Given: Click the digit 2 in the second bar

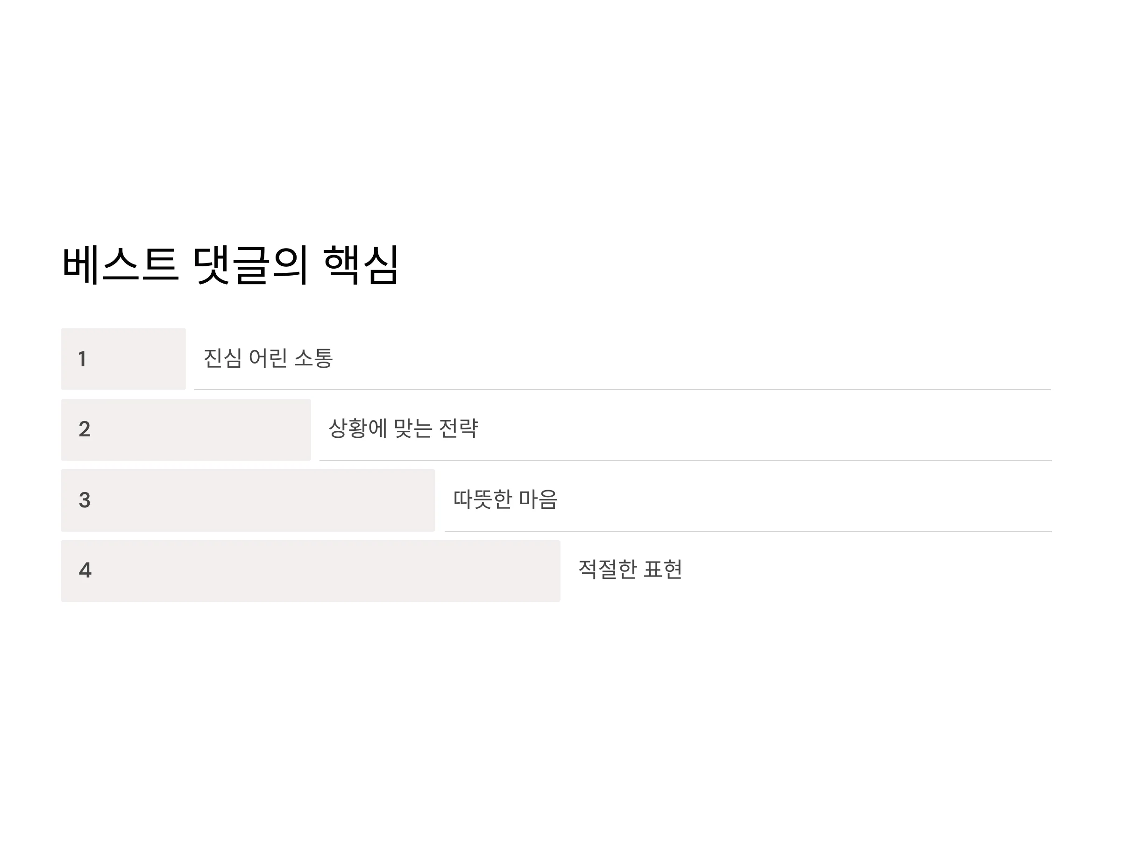Looking at the screenshot, I should coord(85,429).
